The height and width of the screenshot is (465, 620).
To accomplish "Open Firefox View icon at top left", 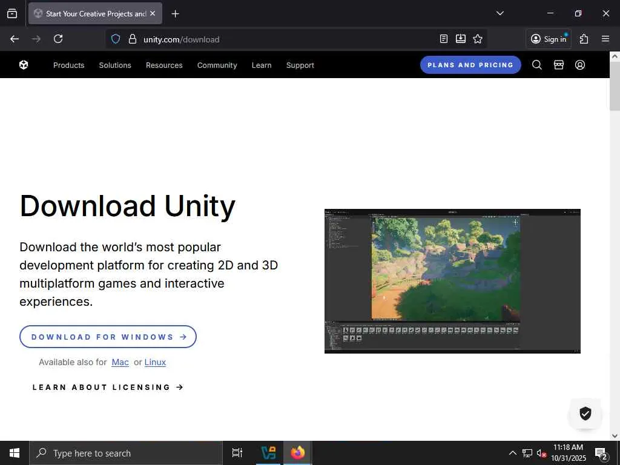I will tap(12, 13).
